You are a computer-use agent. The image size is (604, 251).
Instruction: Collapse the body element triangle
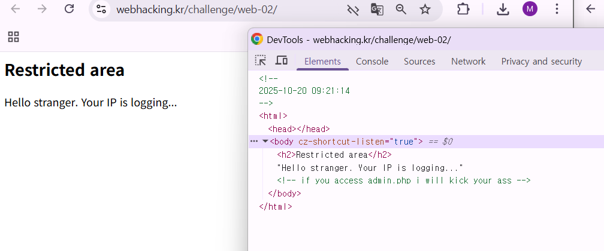(265, 142)
